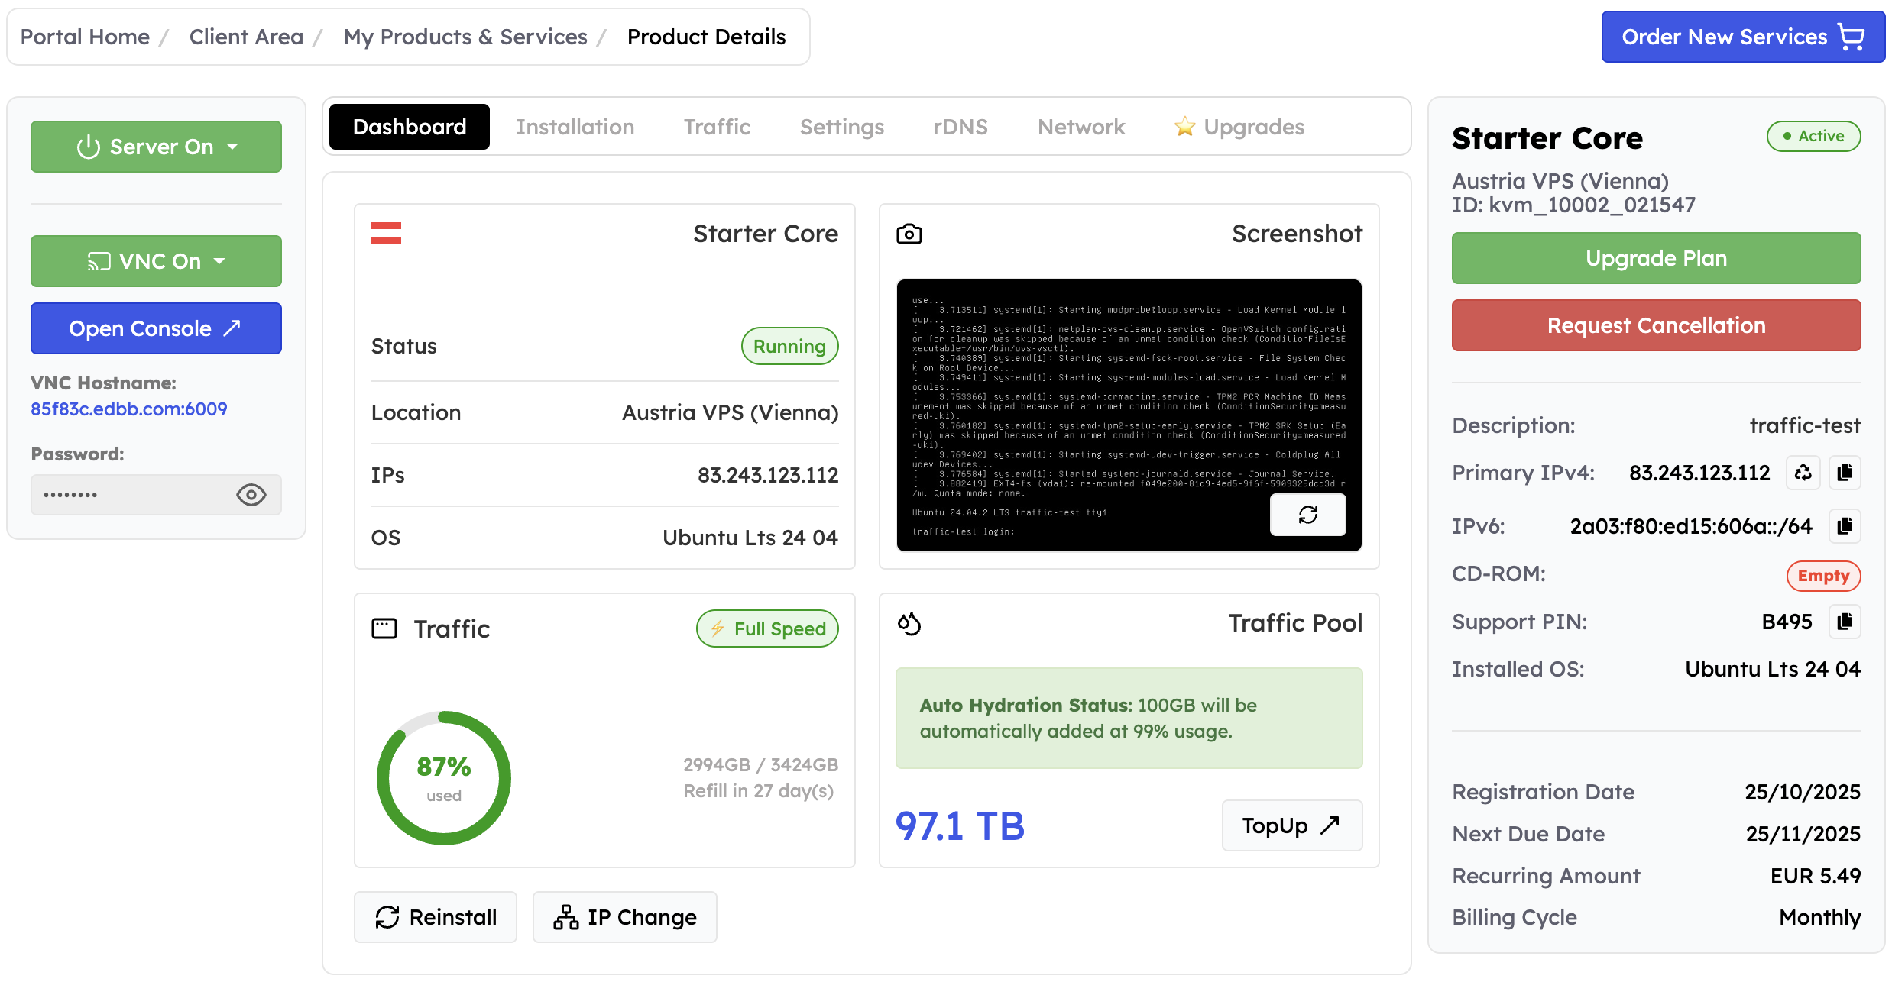Switch to the Installation tab
Viewport: 1892px width, 982px height.
click(575, 127)
